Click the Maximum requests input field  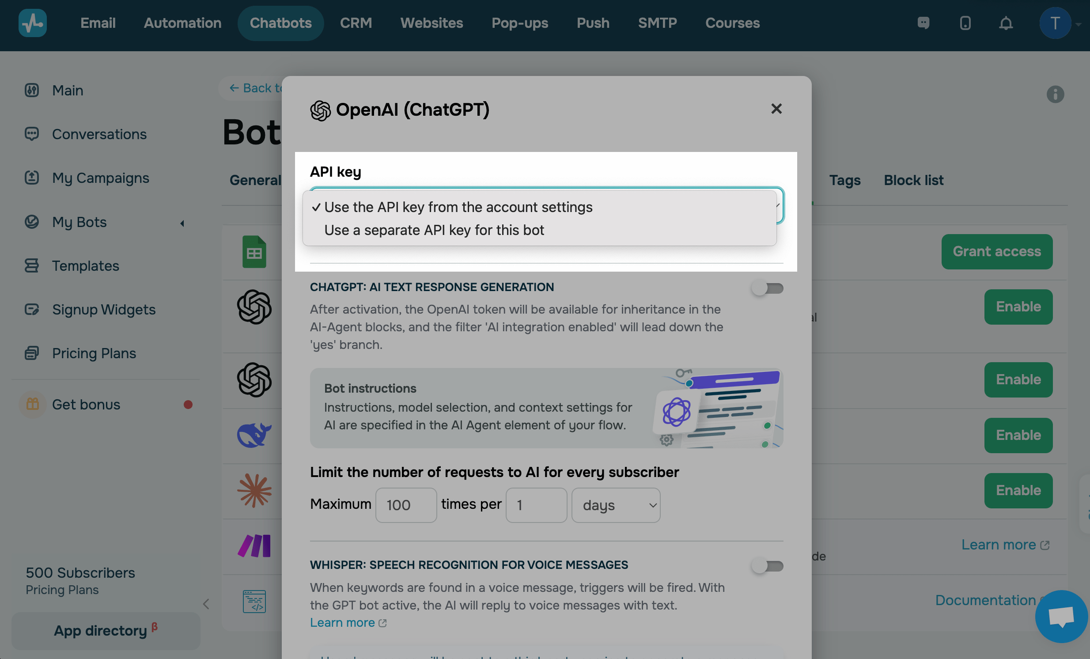tap(405, 505)
